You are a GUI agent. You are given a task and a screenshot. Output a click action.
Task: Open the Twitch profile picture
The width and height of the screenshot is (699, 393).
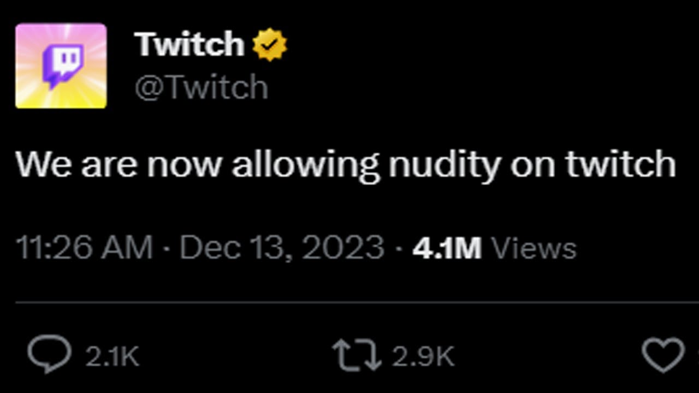[x=61, y=65]
